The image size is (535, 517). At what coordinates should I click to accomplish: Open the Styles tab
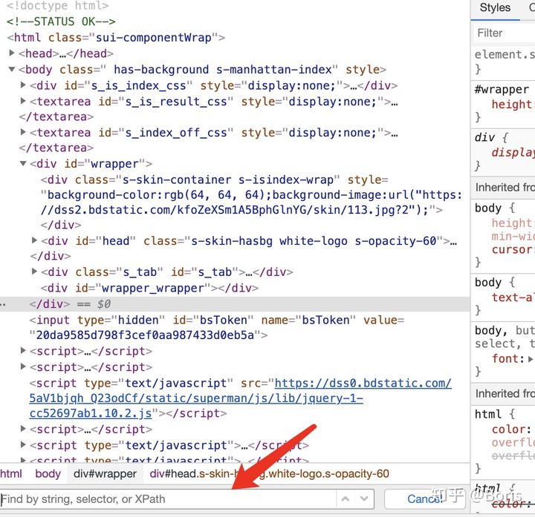495,8
